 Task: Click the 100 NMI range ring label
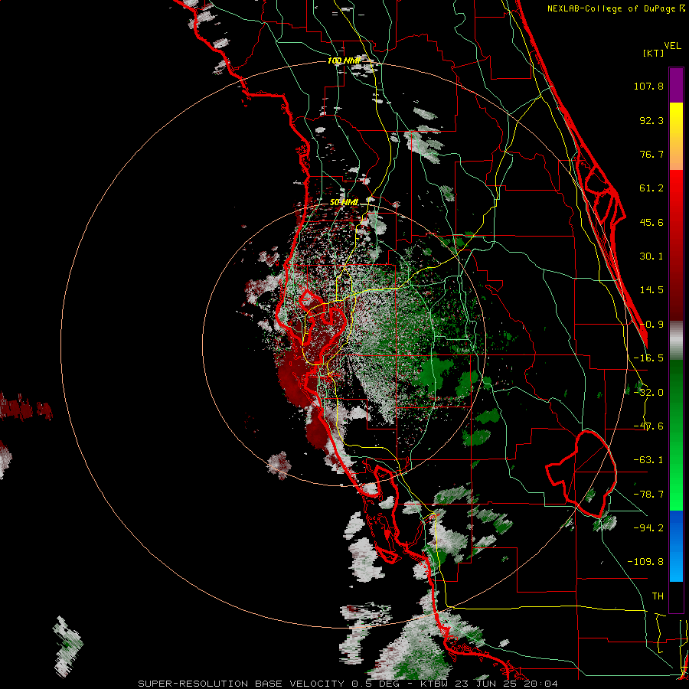click(x=344, y=60)
